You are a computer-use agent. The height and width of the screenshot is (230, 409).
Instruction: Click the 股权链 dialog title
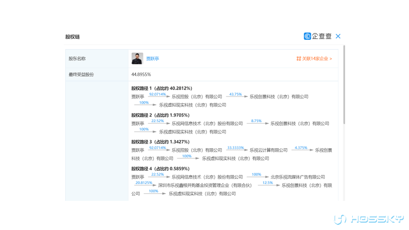72,37
